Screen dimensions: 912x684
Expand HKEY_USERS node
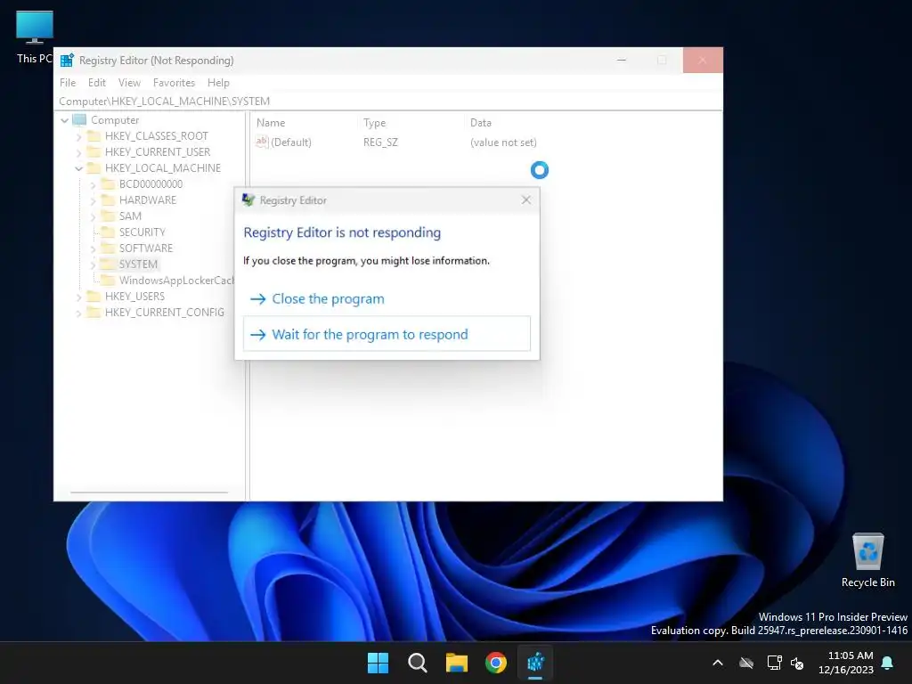(78, 297)
